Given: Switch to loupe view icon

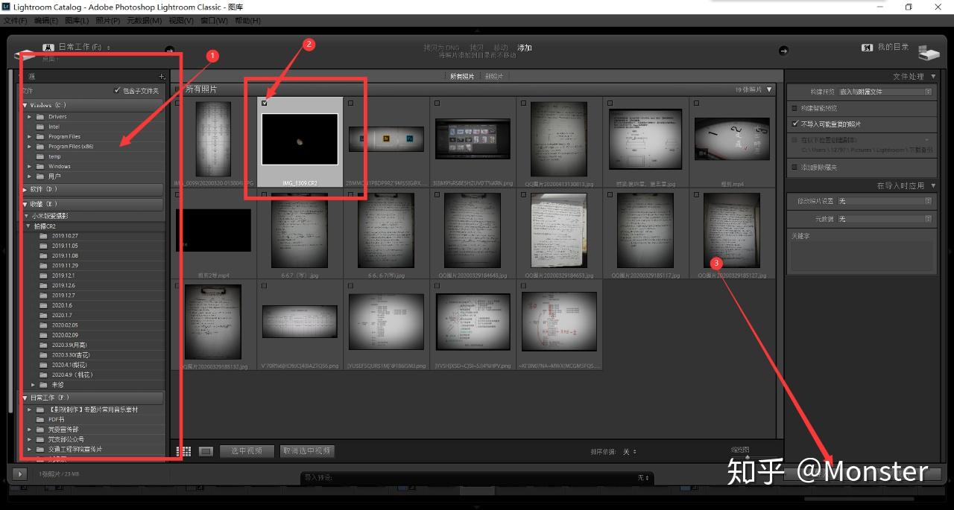Looking at the screenshot, I should click(206, 451).
